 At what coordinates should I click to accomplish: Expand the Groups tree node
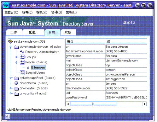(x=17, y=57)
